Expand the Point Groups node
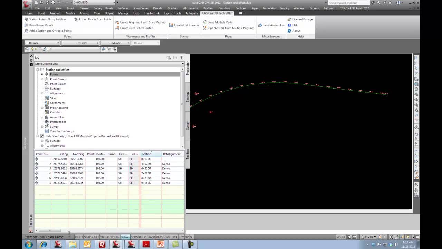The width and height of the screenshot is (442, 249). click(42, 79)
